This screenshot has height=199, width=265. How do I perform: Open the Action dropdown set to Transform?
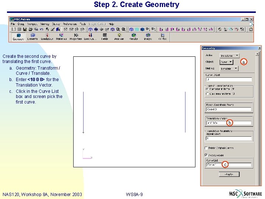pos(230,56)
